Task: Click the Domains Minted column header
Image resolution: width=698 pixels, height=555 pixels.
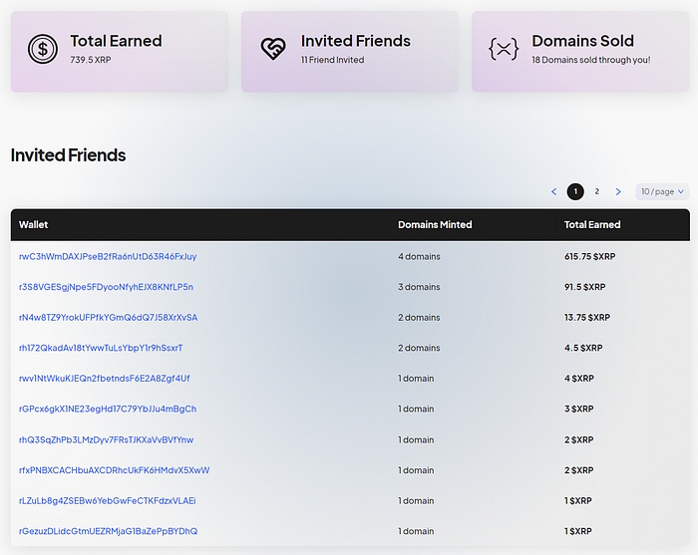Action: [x=435, y=225]
